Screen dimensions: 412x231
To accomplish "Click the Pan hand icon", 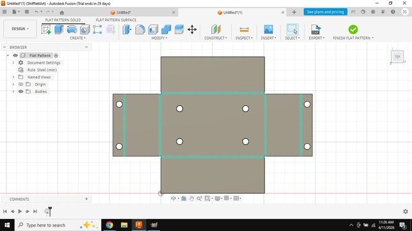I will (192, 198).
